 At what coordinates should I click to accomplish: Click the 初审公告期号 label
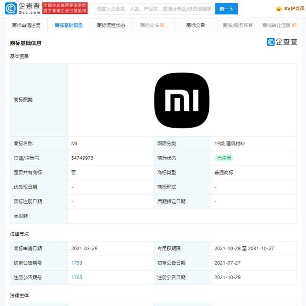point(28,263)
